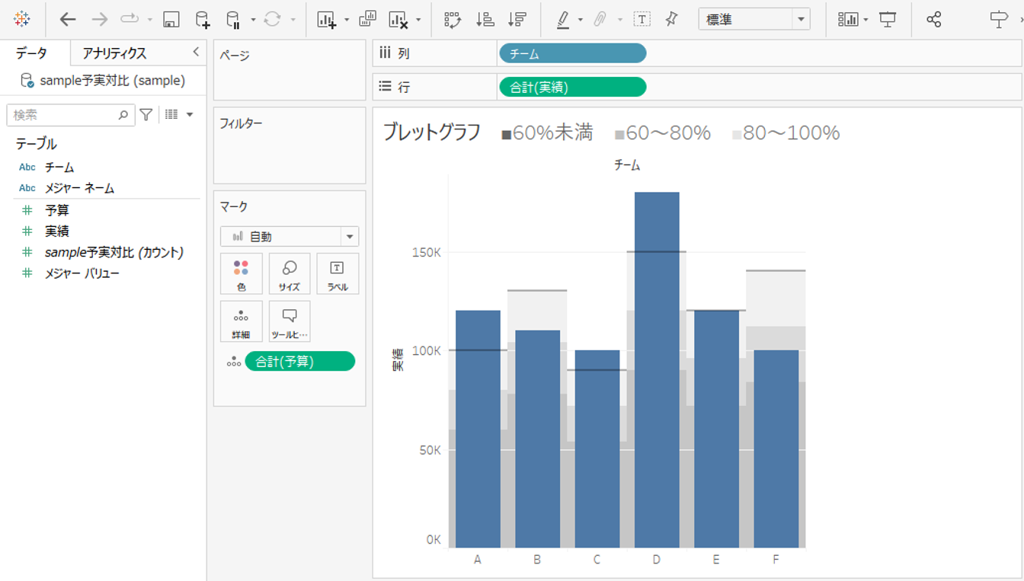This screenshot has height=581, width=1024.
Task: Switch to the アナリティクス tab
Action: (114, 53)
